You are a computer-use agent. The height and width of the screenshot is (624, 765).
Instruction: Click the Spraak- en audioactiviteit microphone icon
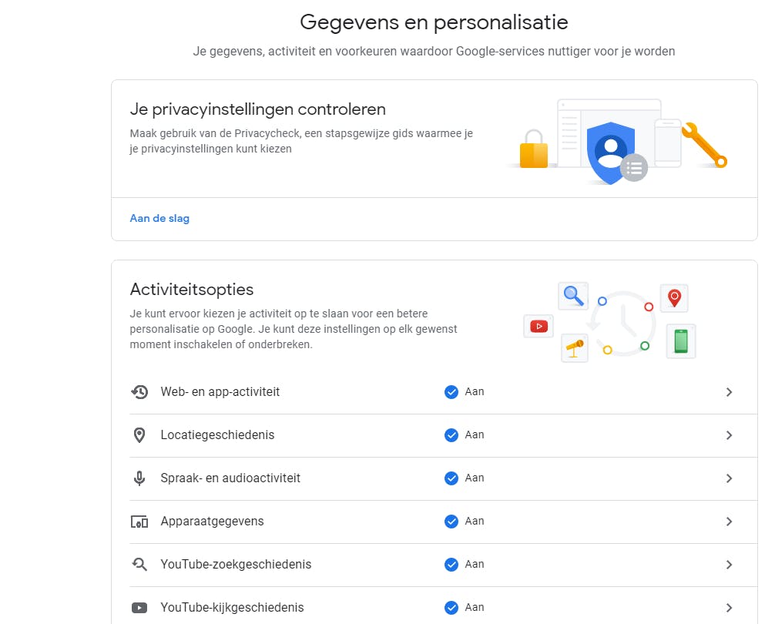[139, 478]
